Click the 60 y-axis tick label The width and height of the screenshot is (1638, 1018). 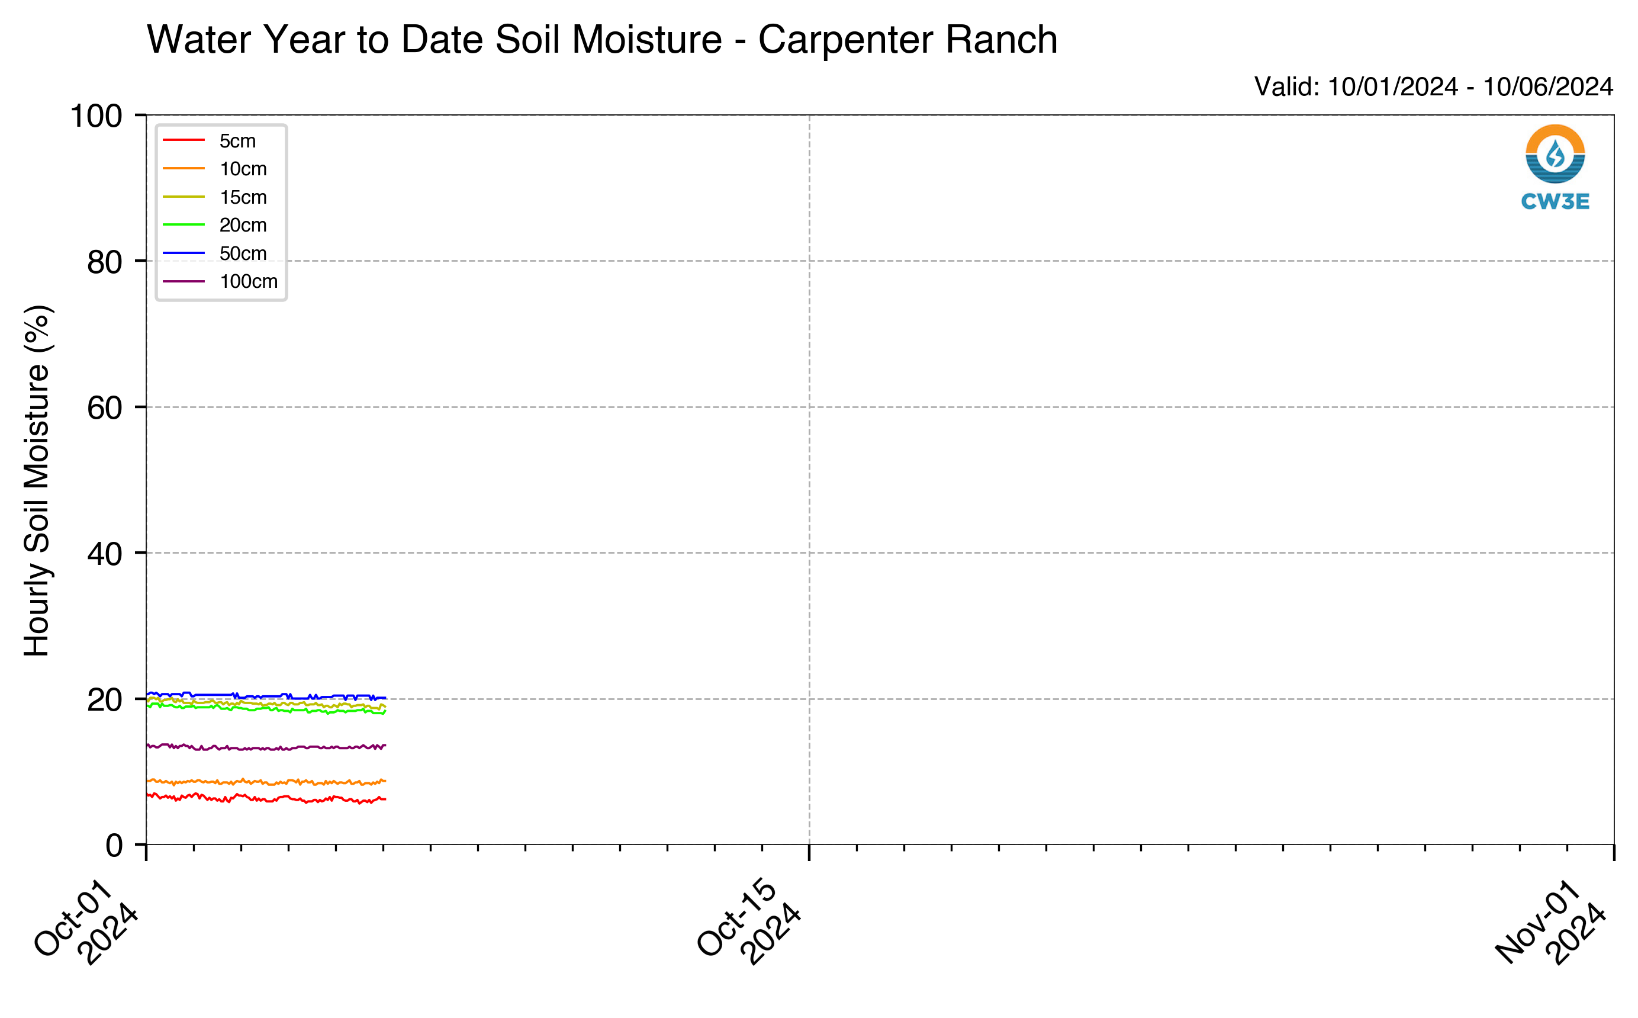click(x=104, y=408)
